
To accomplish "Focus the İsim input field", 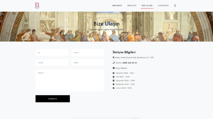I will click(x=52, y=53).
